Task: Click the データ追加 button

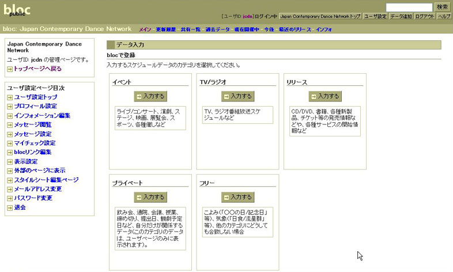Action: (x=401, y=17)
